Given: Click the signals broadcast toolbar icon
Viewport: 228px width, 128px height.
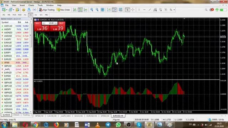Looking at the screenshot, I should [x=35, y=10].
